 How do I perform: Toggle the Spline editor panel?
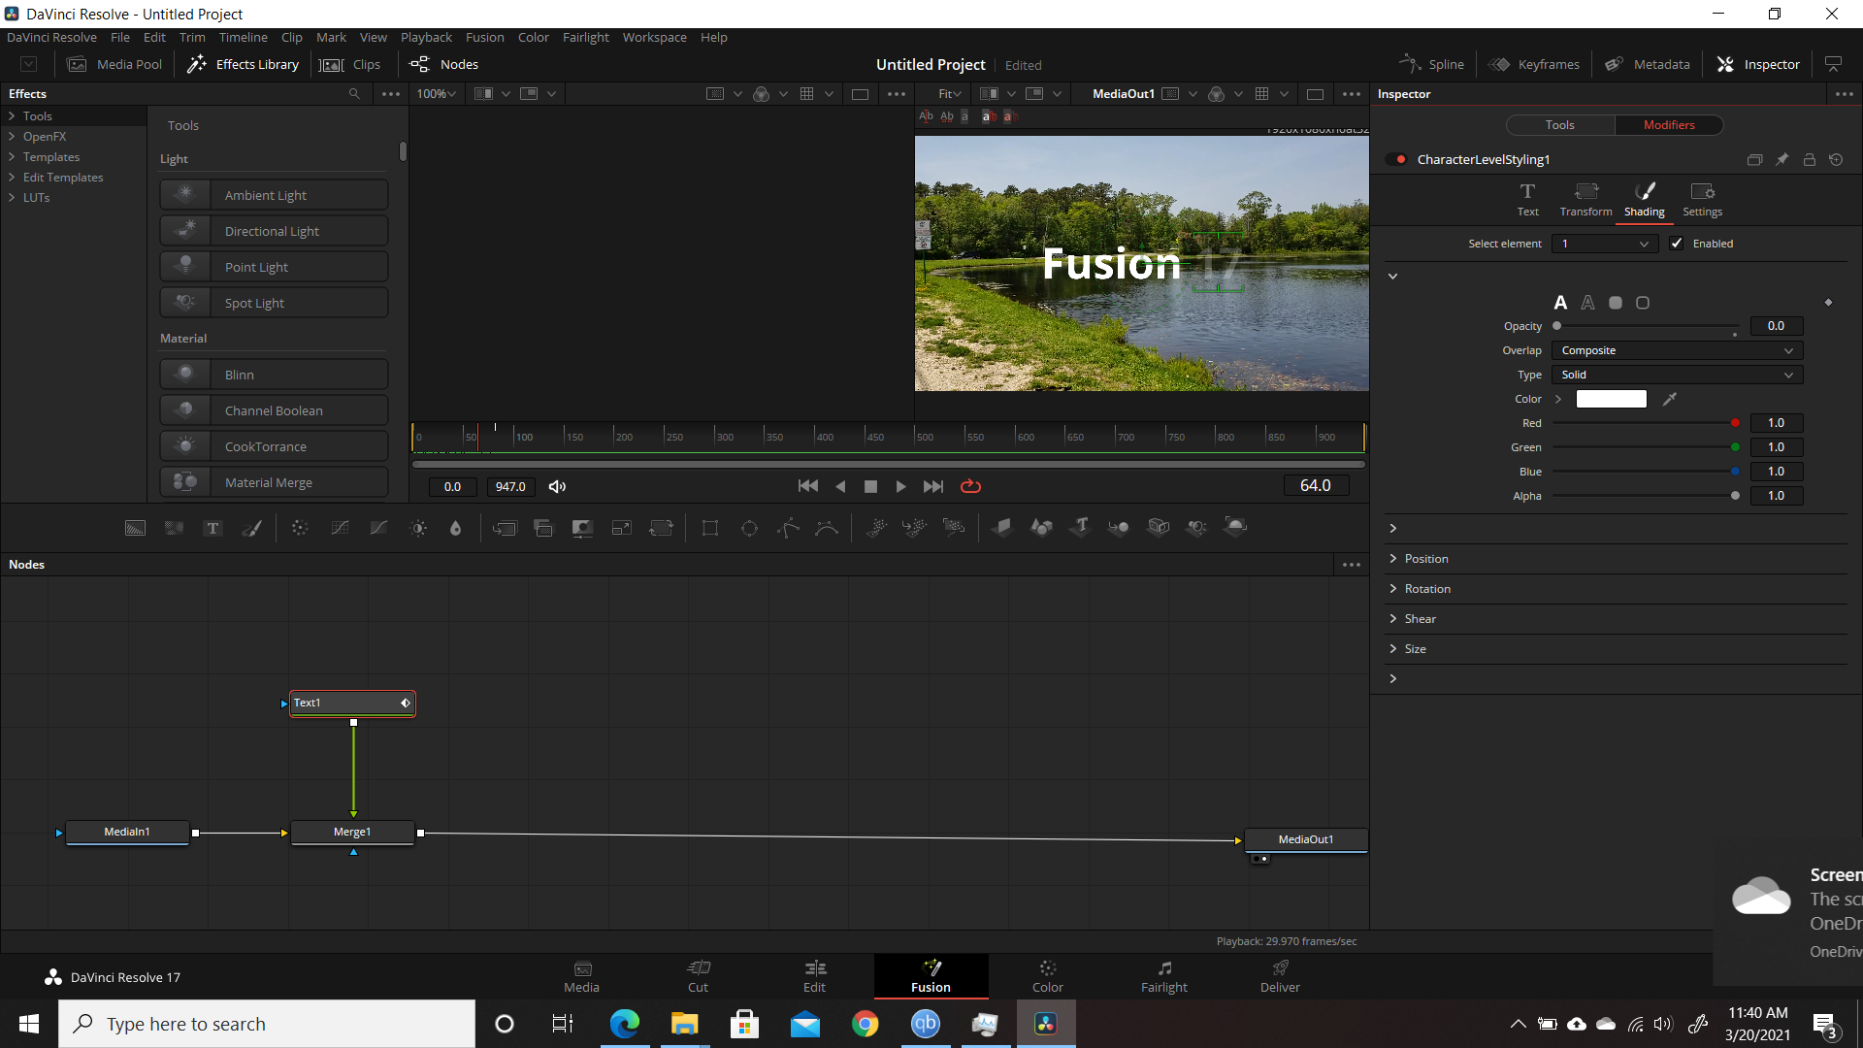pyautogui.click(x=1431, y=64)
